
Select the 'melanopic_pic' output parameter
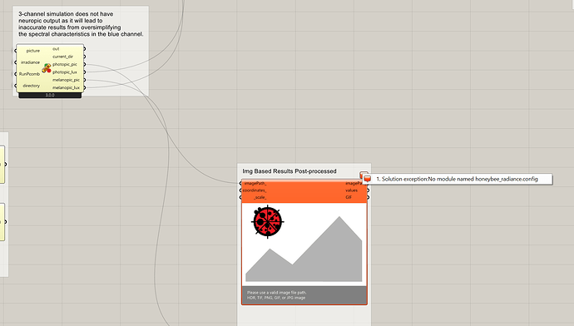(66, 80)
